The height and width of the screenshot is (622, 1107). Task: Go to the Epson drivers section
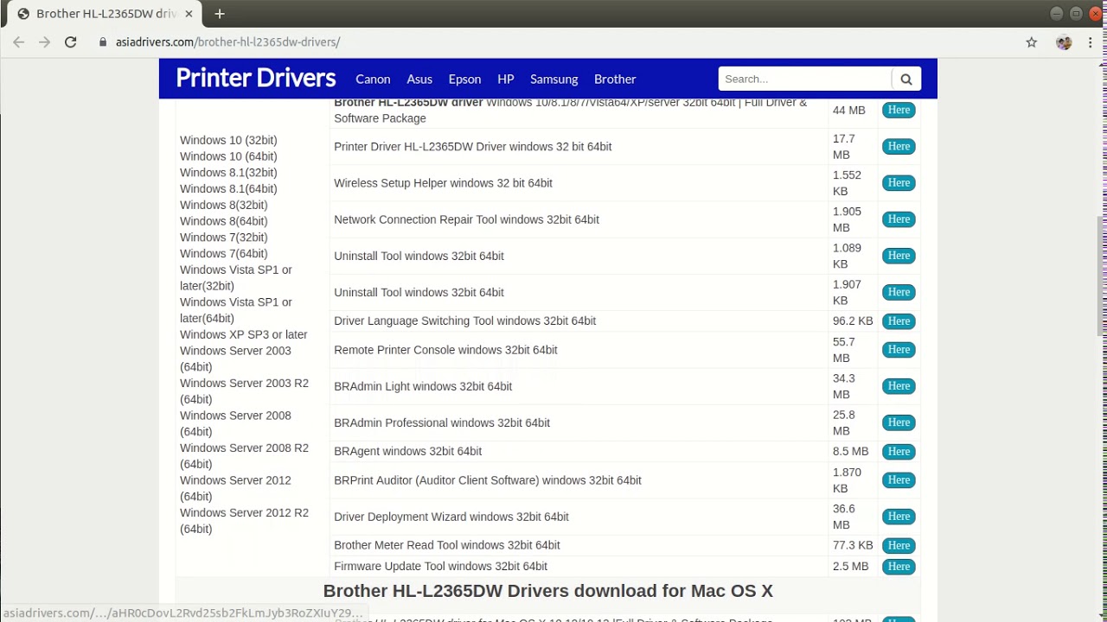pyautogui.click(x=464, y=79)
